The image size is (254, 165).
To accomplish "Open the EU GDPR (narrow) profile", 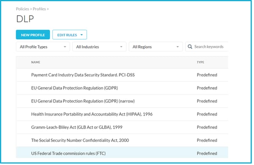I will click(x=83, y=101).
